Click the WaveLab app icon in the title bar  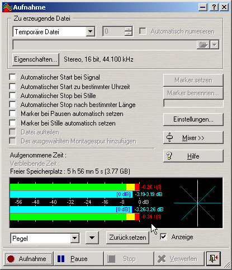coord(8,7)
